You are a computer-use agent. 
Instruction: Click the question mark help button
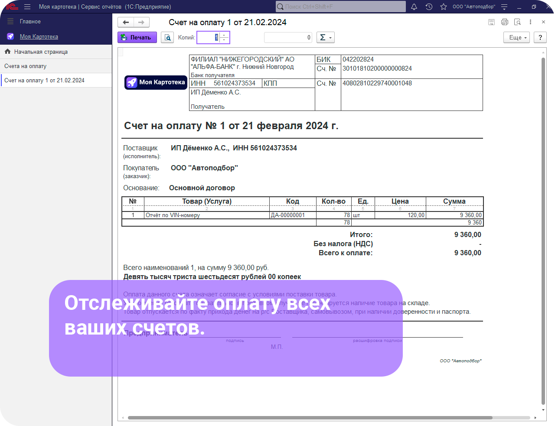click(540, 37)
